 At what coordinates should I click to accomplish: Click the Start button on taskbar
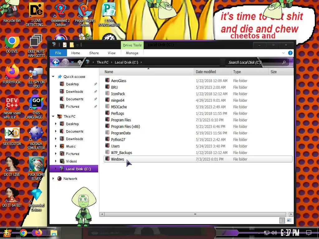coord(7,233)
